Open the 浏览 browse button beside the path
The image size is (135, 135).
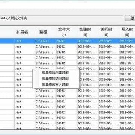pyautogui.click(x=130, y=18)
